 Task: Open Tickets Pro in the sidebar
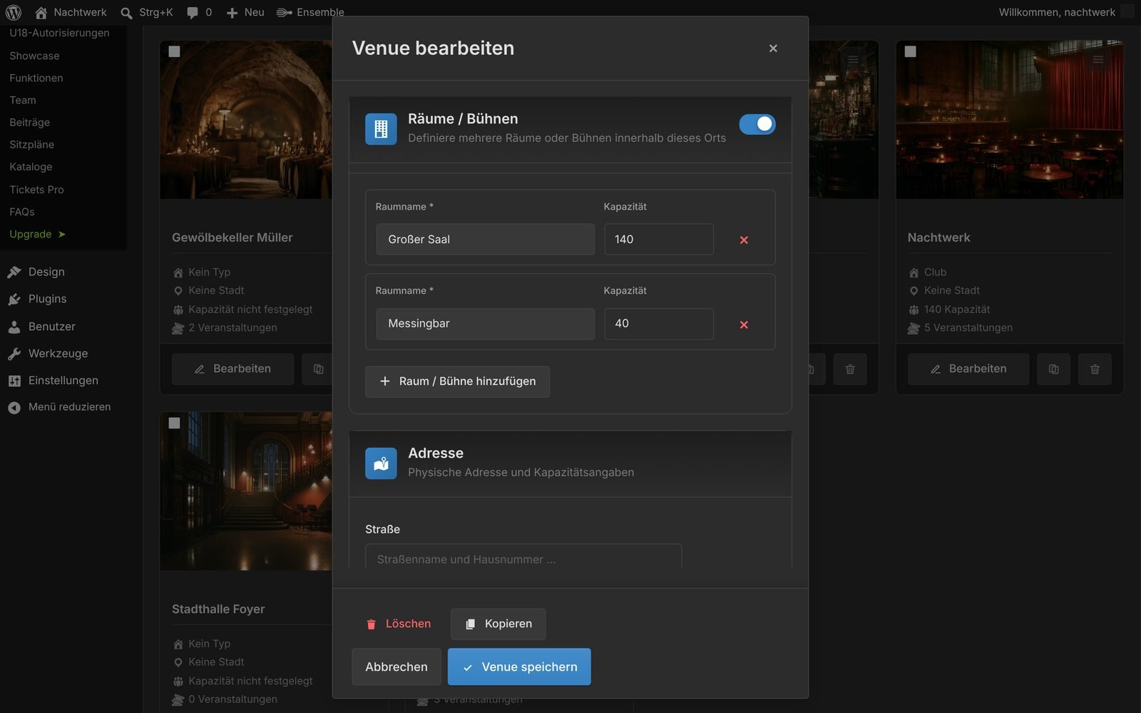36,190
